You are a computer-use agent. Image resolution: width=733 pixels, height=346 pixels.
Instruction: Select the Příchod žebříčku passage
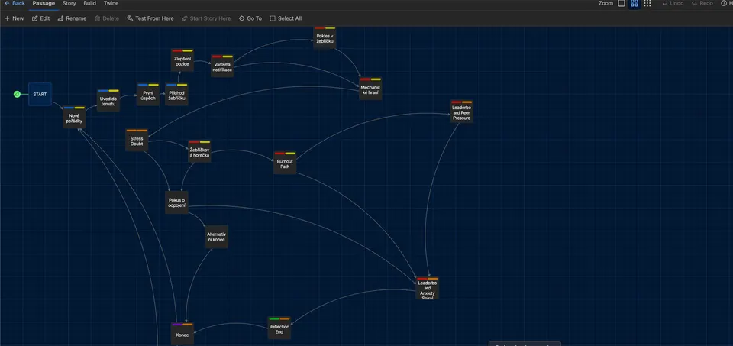[x=176, y=95]
